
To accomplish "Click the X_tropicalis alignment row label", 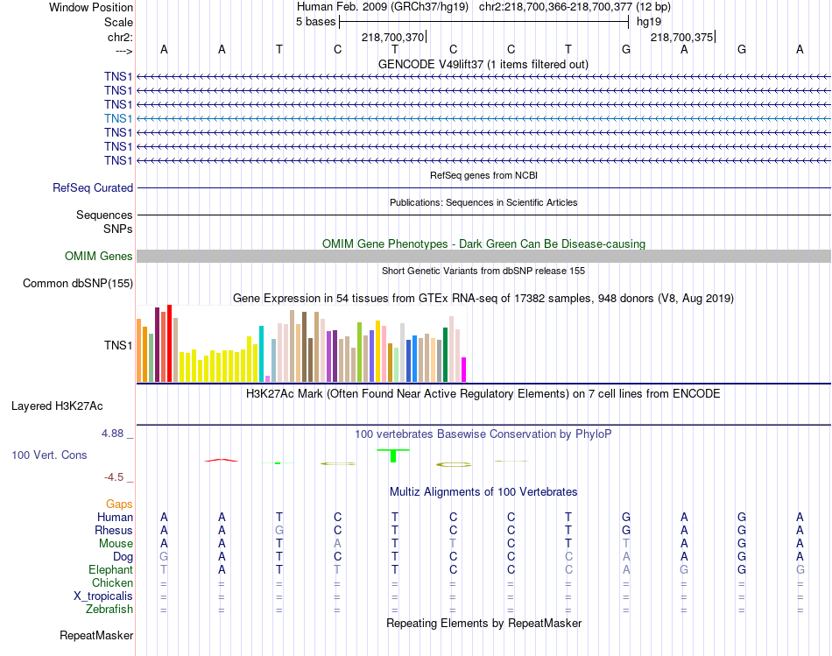I will click(x=103, y=596).
